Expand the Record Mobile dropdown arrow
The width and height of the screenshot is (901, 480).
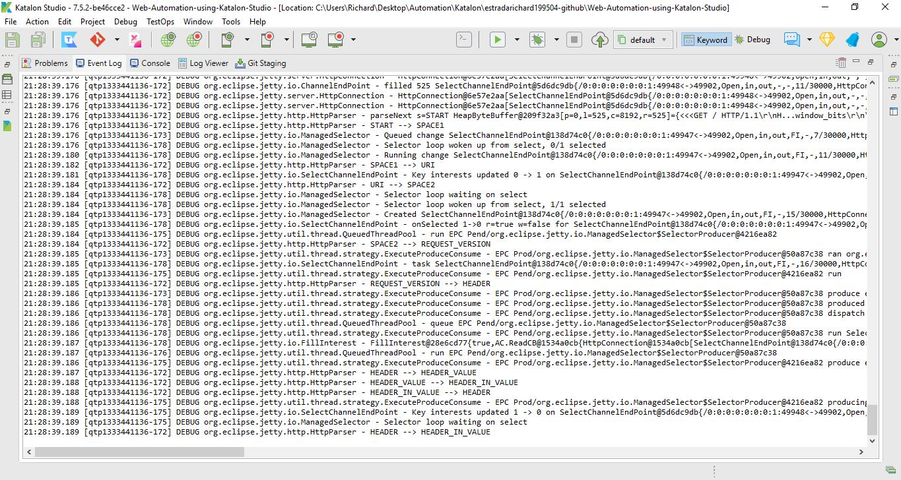[x=286, y=40]
